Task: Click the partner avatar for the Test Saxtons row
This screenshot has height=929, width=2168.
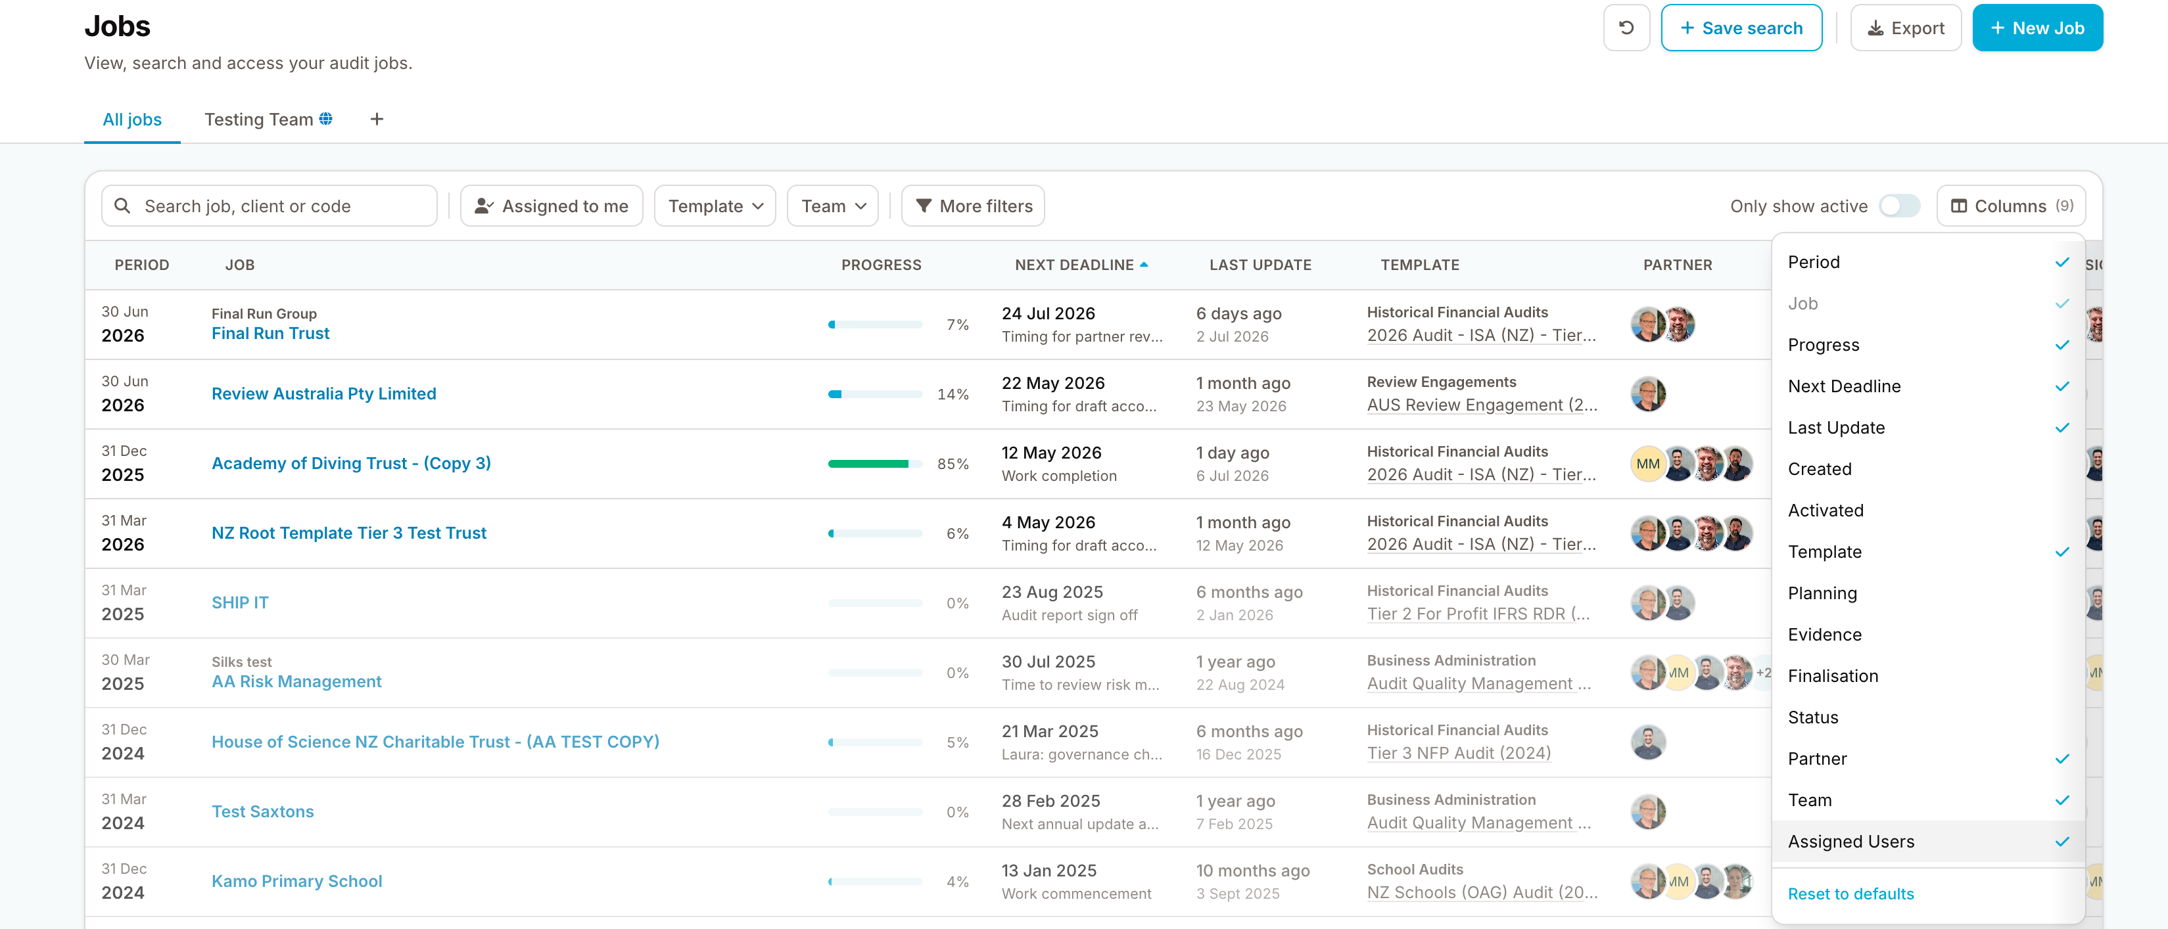Action: click(1648, 812)
